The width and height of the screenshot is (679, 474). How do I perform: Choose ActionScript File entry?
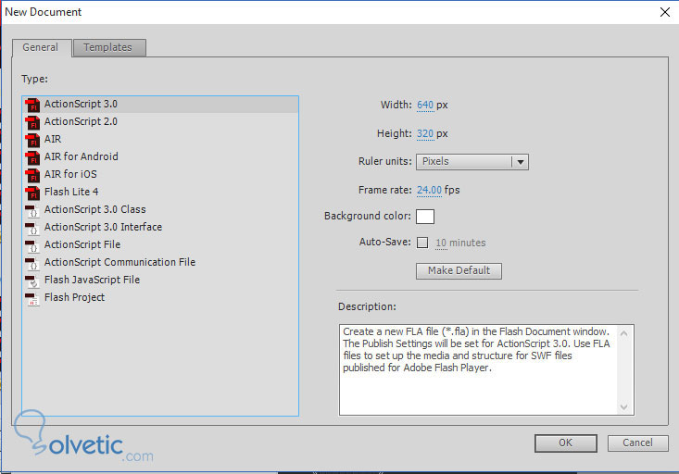click(x=160, y=245)
